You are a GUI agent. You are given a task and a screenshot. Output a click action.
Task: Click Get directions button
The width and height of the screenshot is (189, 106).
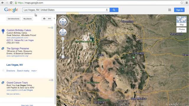[14, 19]
